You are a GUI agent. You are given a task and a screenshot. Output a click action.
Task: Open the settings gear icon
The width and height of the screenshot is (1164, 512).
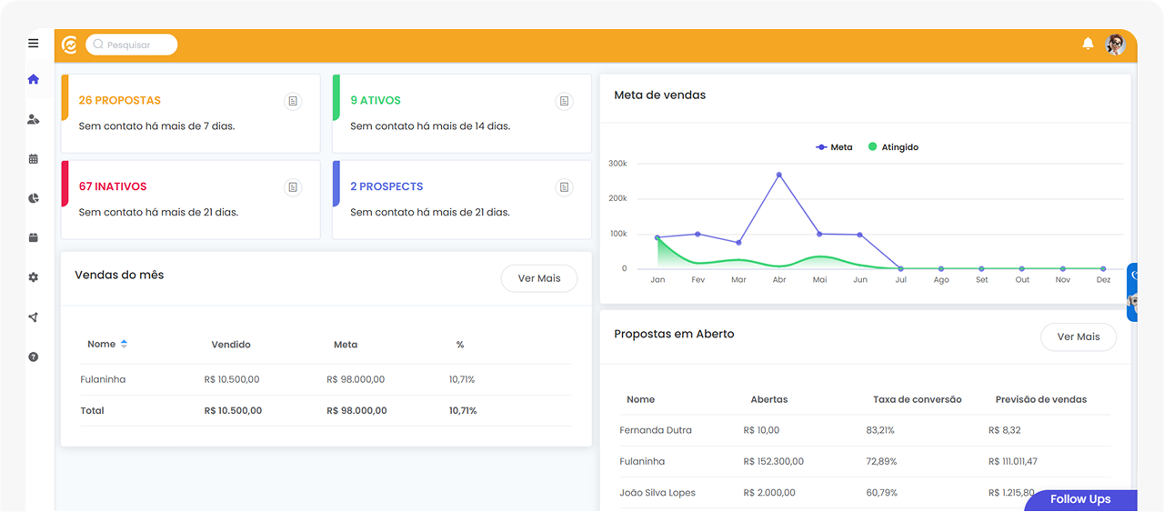pos(34,277)
